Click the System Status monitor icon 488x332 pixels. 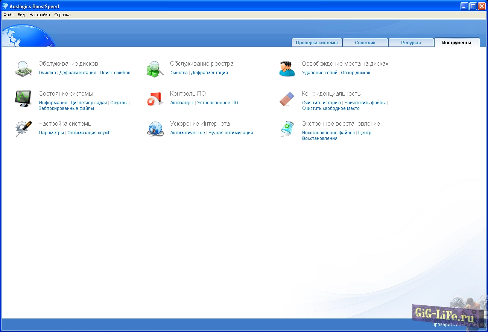click(23, 99)
